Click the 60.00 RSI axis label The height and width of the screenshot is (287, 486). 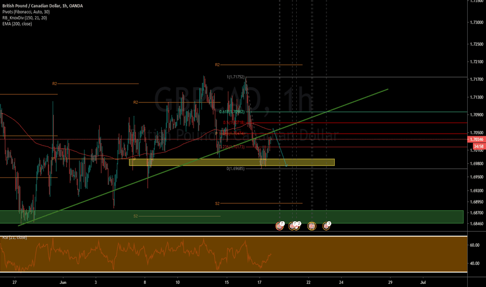click(x=475, y=245)
